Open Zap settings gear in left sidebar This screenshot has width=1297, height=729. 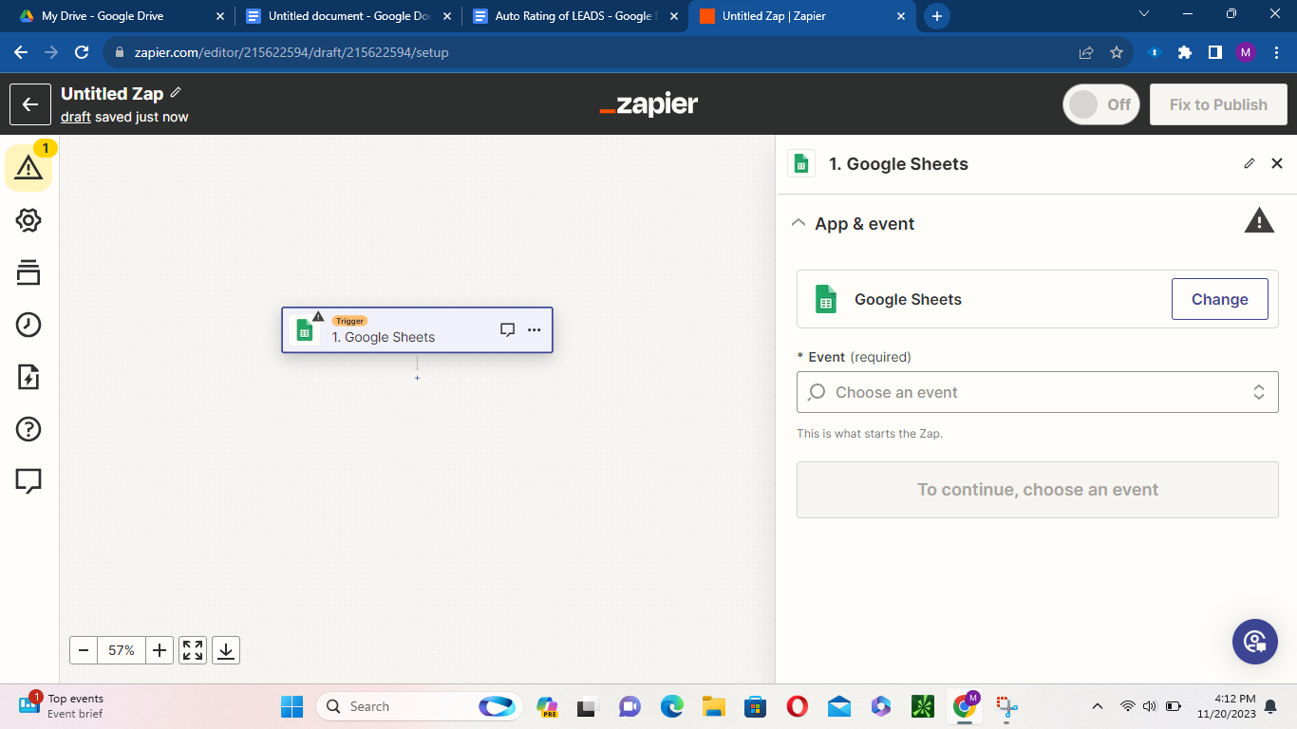click(x=28, y=221)
